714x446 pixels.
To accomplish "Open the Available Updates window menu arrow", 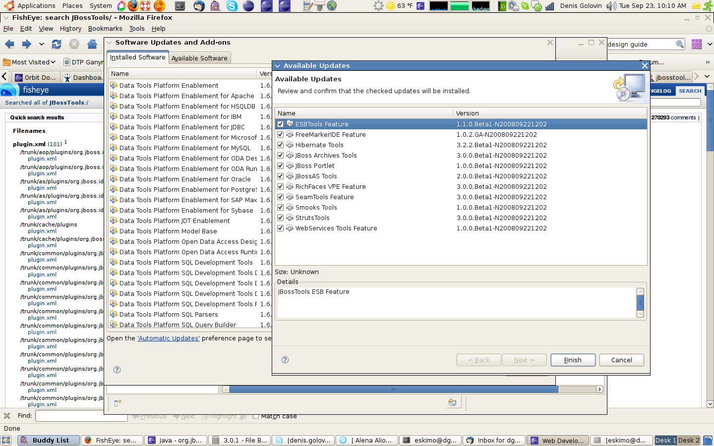I will click(x=278, y=65).
